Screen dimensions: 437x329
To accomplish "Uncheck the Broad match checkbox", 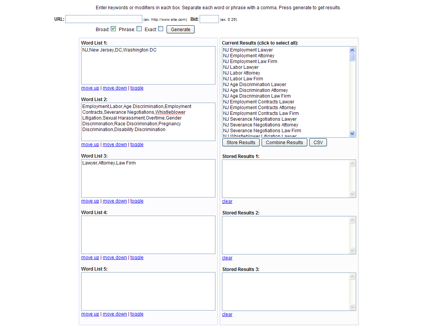I will click(x=113, y=29).
